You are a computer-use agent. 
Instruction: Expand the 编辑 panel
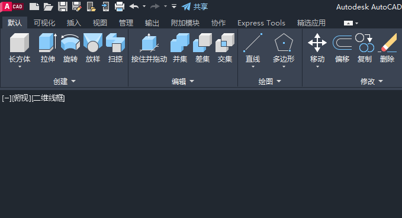click(x=183, y=81)
